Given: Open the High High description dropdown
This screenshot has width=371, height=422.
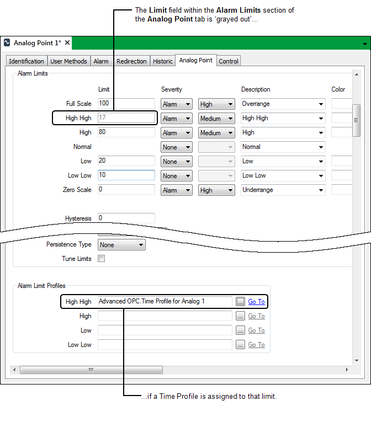Looking at the screenshot, I should tap(283, 119).
